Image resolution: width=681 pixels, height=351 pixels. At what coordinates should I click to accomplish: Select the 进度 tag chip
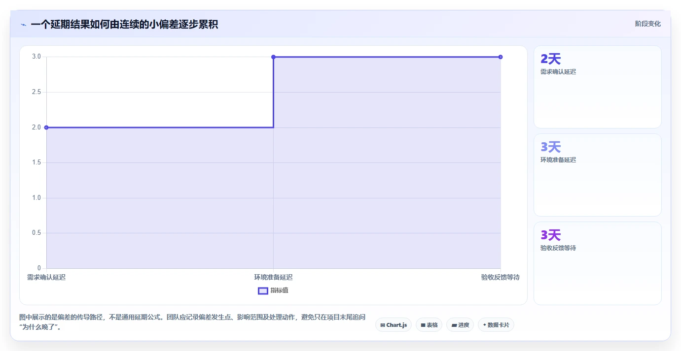pyautogui.click(x=460, y=325)
